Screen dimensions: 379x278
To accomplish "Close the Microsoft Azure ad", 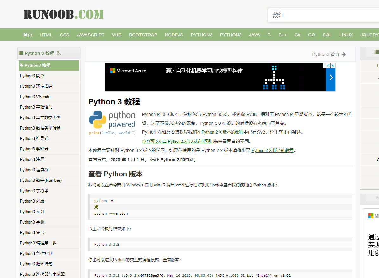I will point(333,66).
